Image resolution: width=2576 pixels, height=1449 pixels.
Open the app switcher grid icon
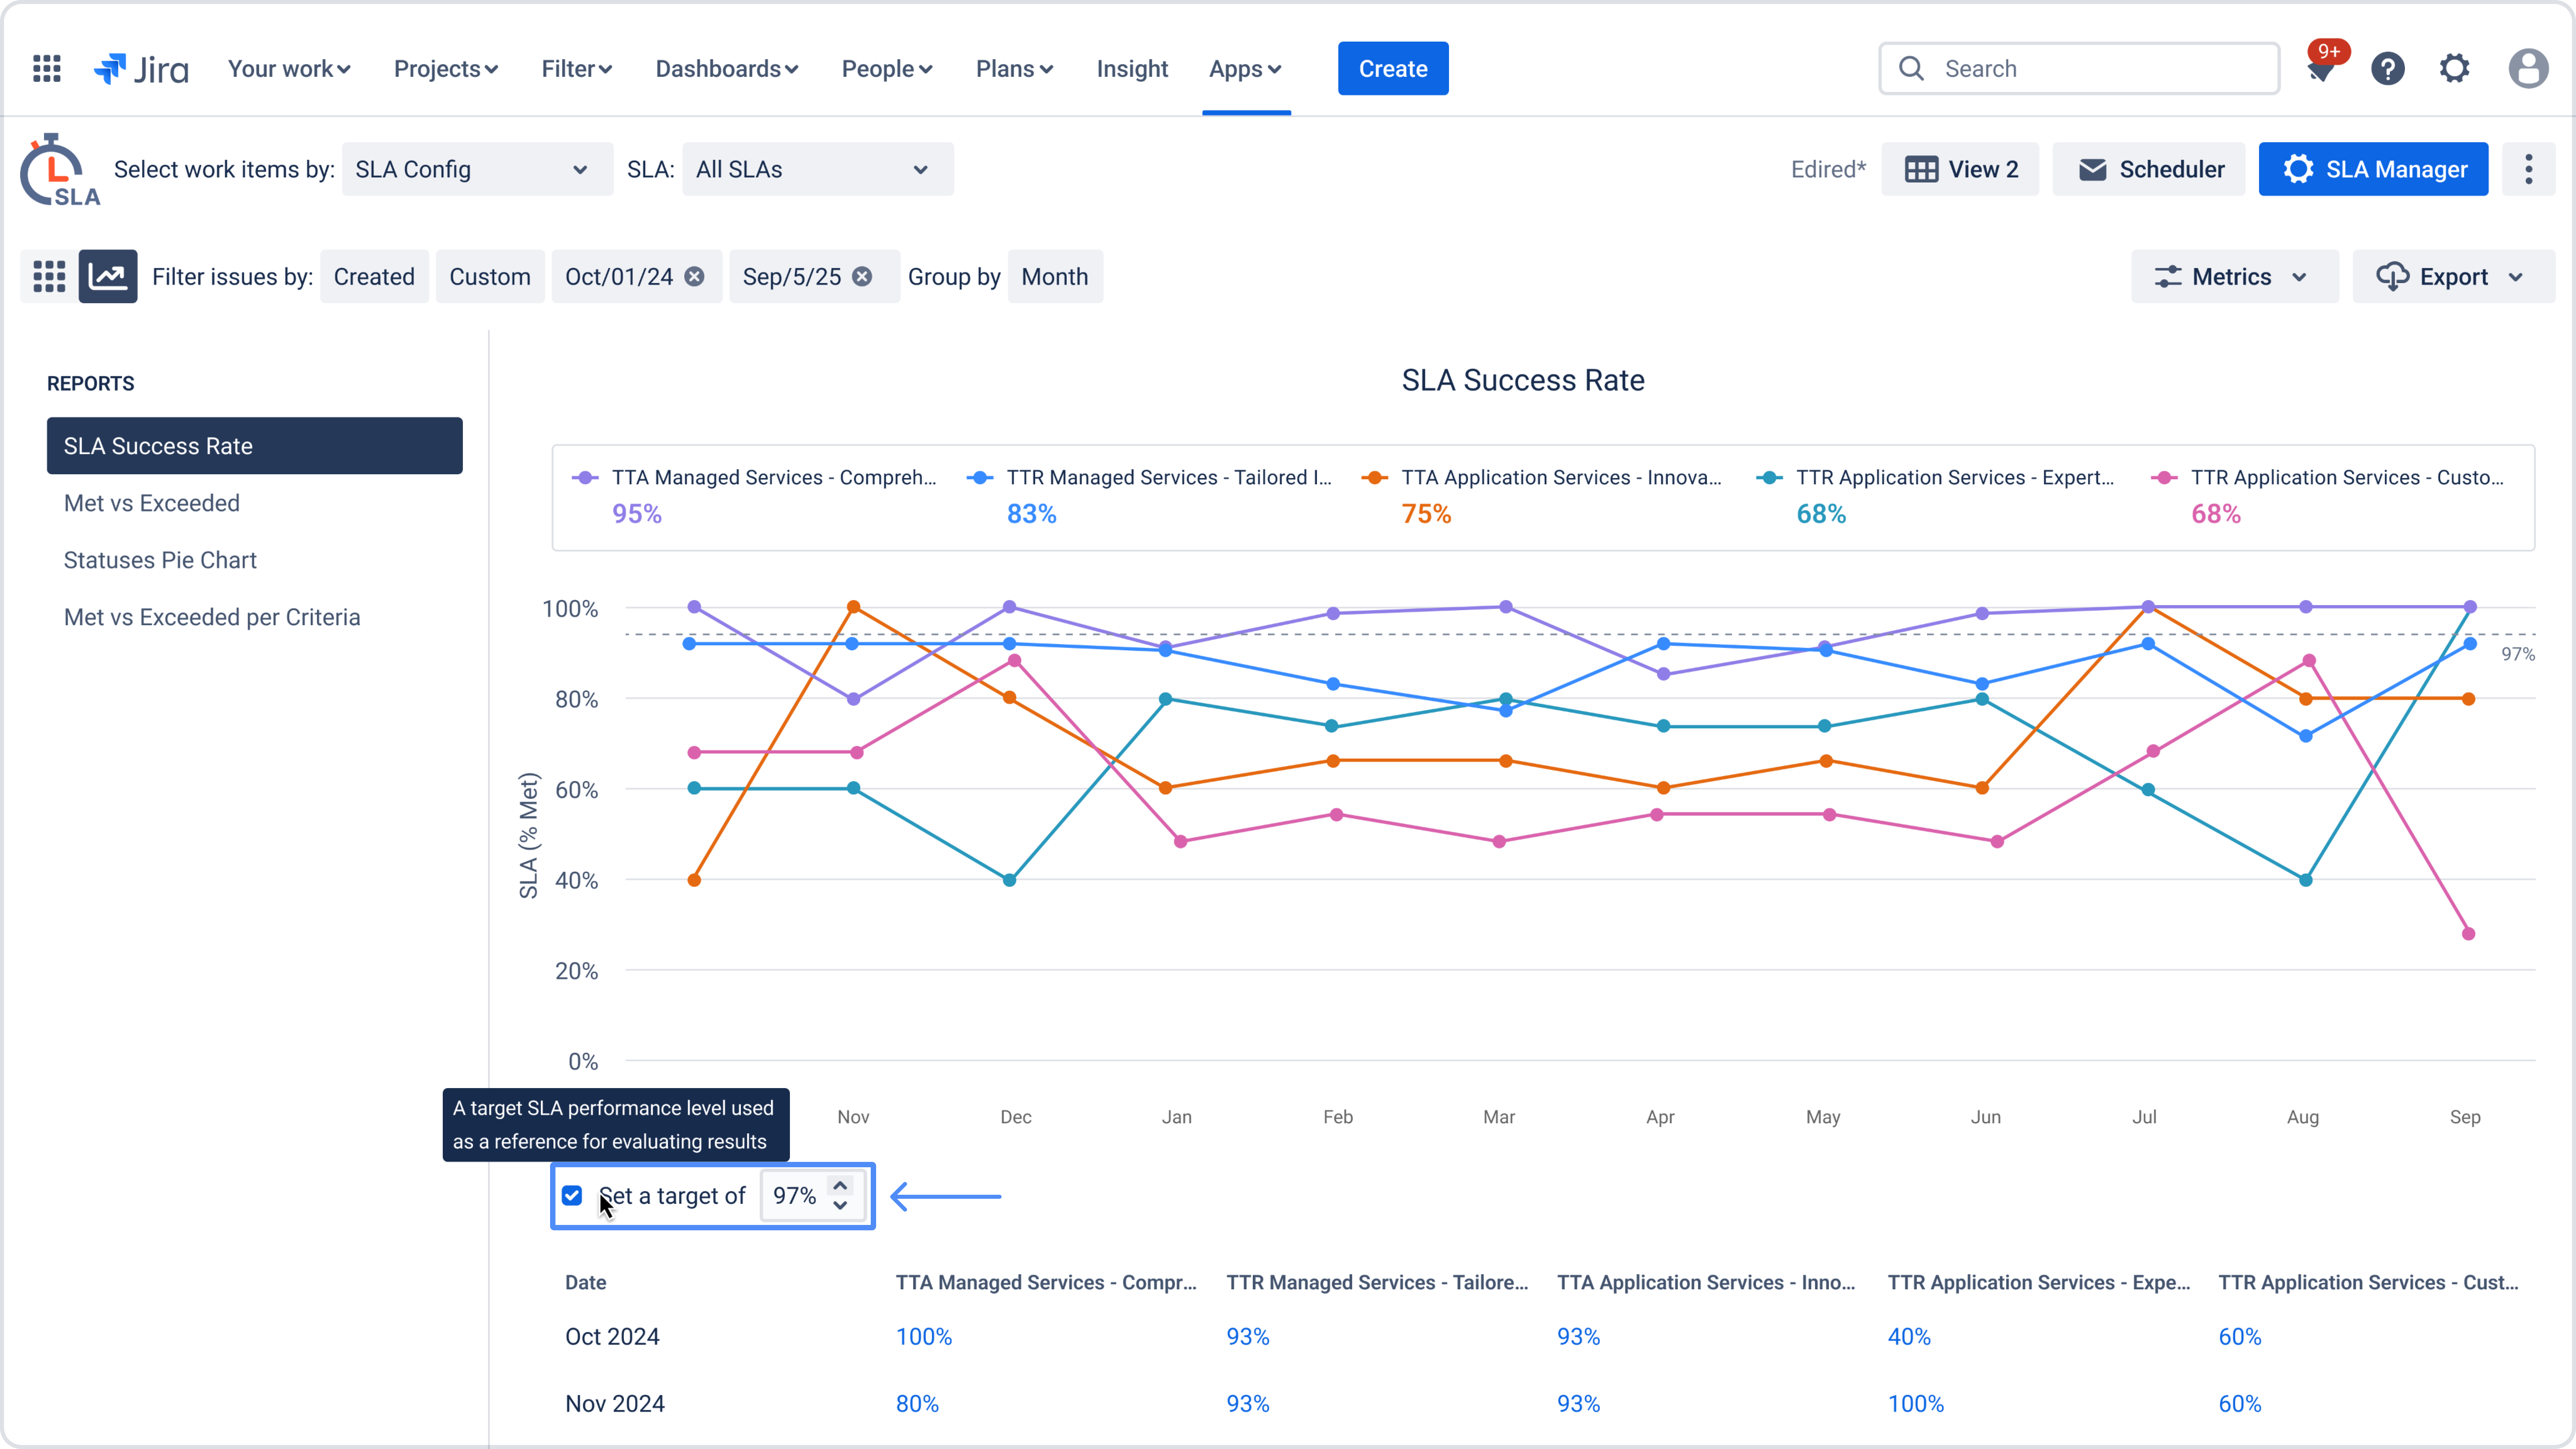click(x=47, y=68)
